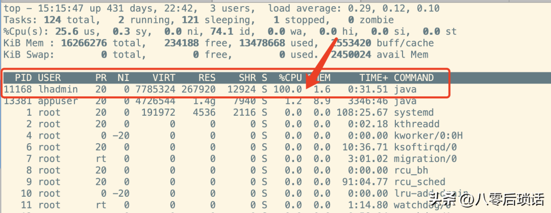551x213 pixels.
Task: Click the 8.9 %MEM value
Action: 322,101
